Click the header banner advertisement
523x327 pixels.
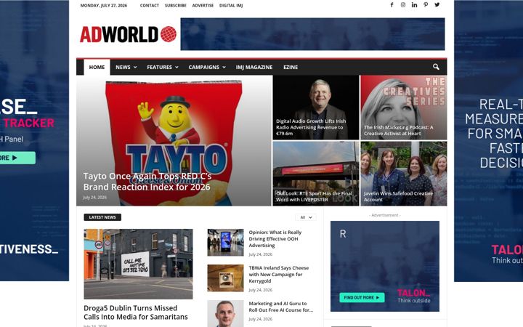click(312, 34)
